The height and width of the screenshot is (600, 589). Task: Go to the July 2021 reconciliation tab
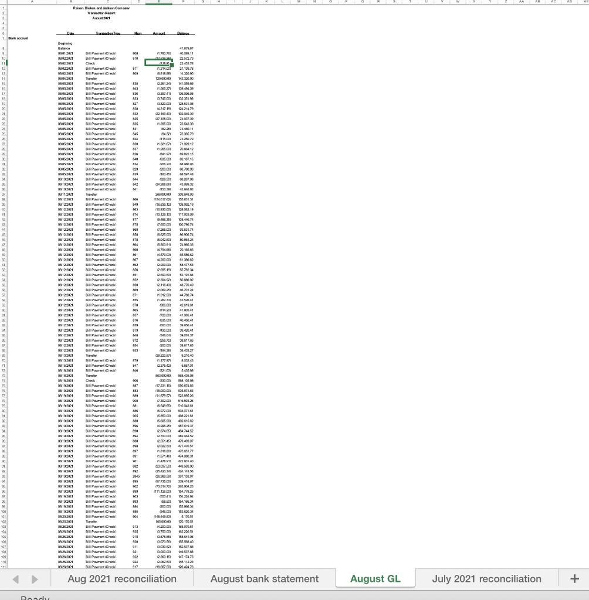pyautogui.click(x=487, y=578)
